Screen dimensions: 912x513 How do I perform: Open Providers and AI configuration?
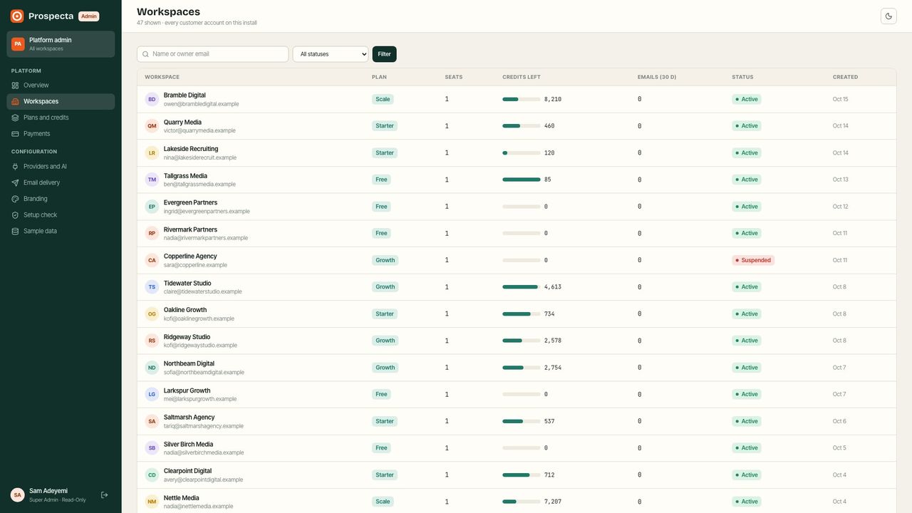61,167
